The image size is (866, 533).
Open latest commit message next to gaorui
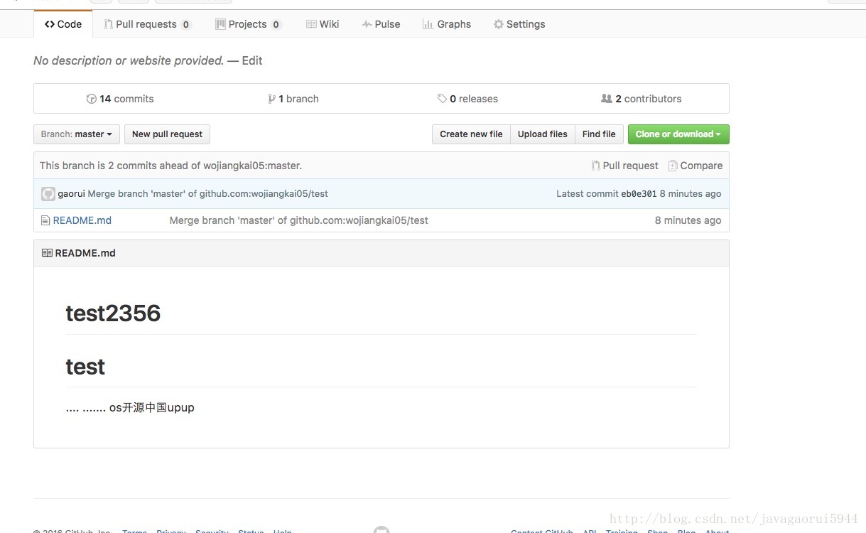click(x=207, y=194)
